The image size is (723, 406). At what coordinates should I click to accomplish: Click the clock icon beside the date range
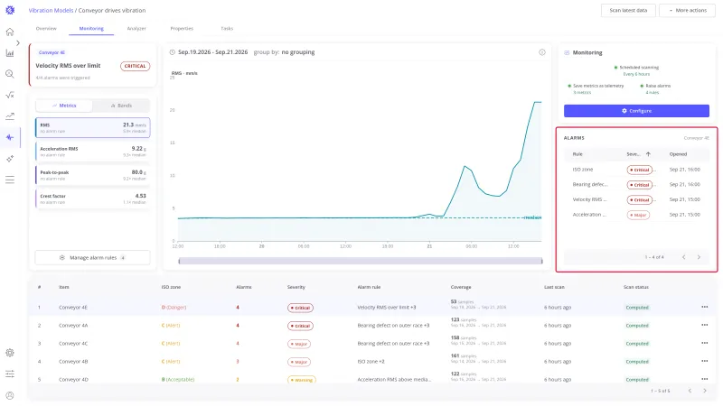pos(173,52)
